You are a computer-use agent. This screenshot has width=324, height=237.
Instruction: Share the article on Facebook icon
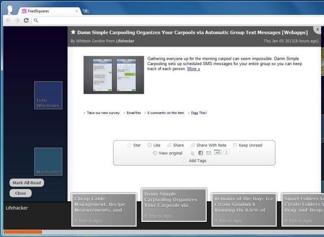200,153
